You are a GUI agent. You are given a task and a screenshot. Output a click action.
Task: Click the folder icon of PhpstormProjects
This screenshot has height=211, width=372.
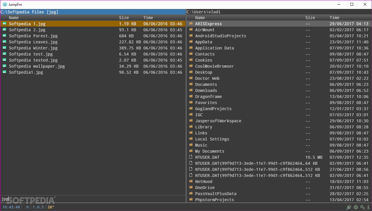coord(191,199)
